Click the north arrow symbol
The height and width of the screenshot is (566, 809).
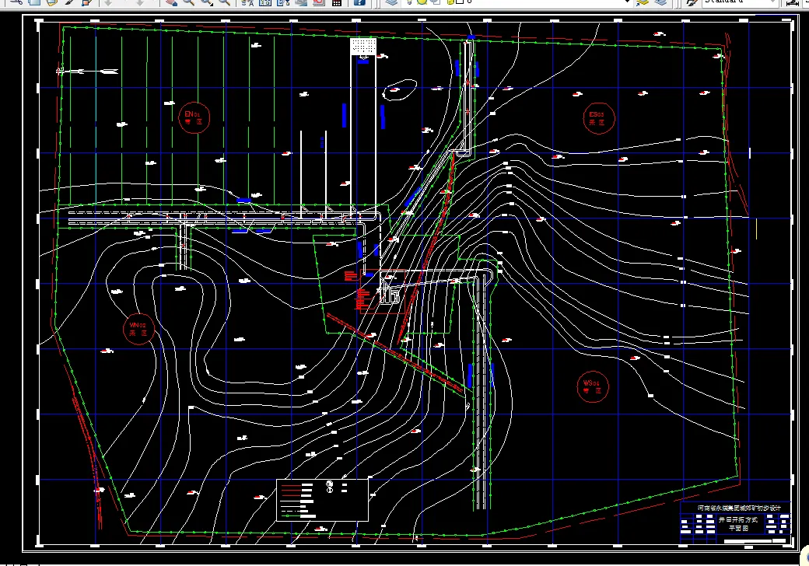tap(88, 71)
